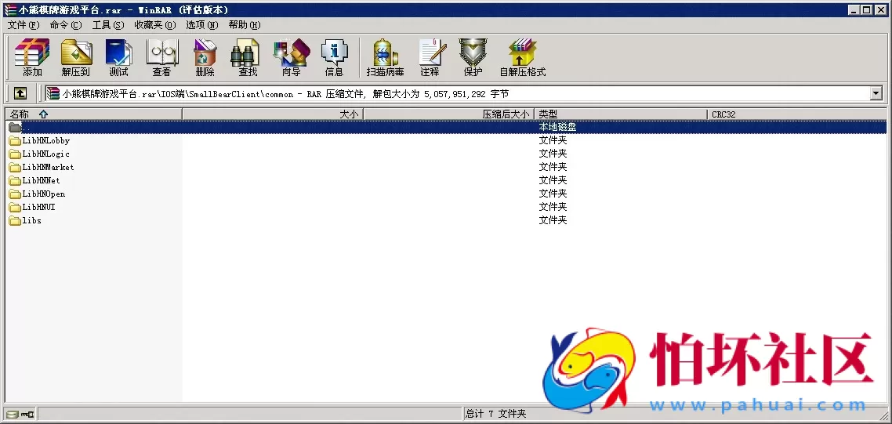
Task: Click the LibHNOpen folder icon
Action: point(15,194)
